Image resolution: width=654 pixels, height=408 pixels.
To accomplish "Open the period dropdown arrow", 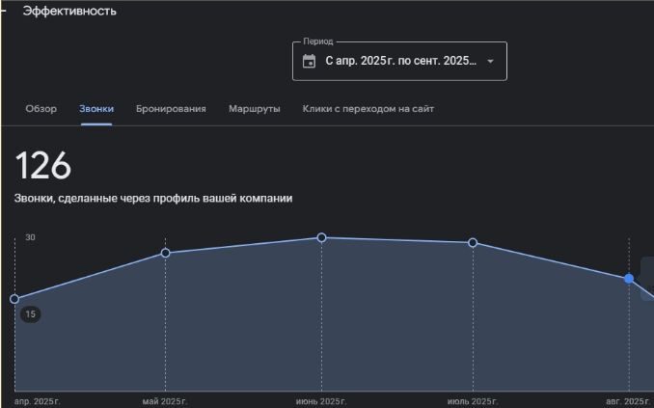I will 490,61.
